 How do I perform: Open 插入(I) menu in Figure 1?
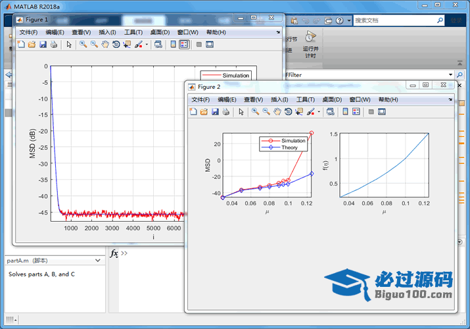(107, 32)
